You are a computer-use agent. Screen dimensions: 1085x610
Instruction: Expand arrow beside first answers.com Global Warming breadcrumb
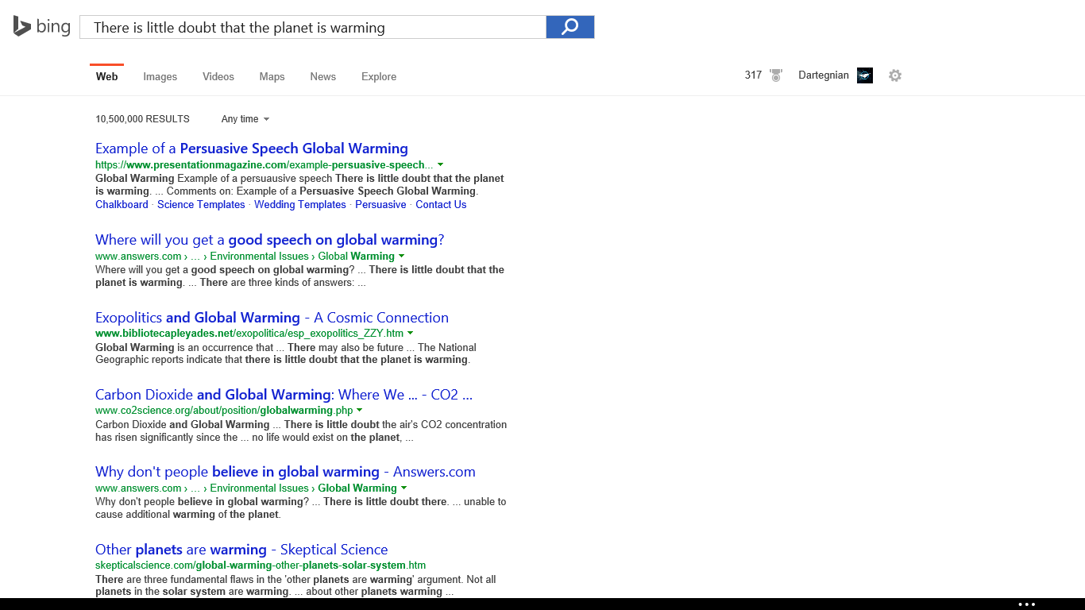click(401, 257)
